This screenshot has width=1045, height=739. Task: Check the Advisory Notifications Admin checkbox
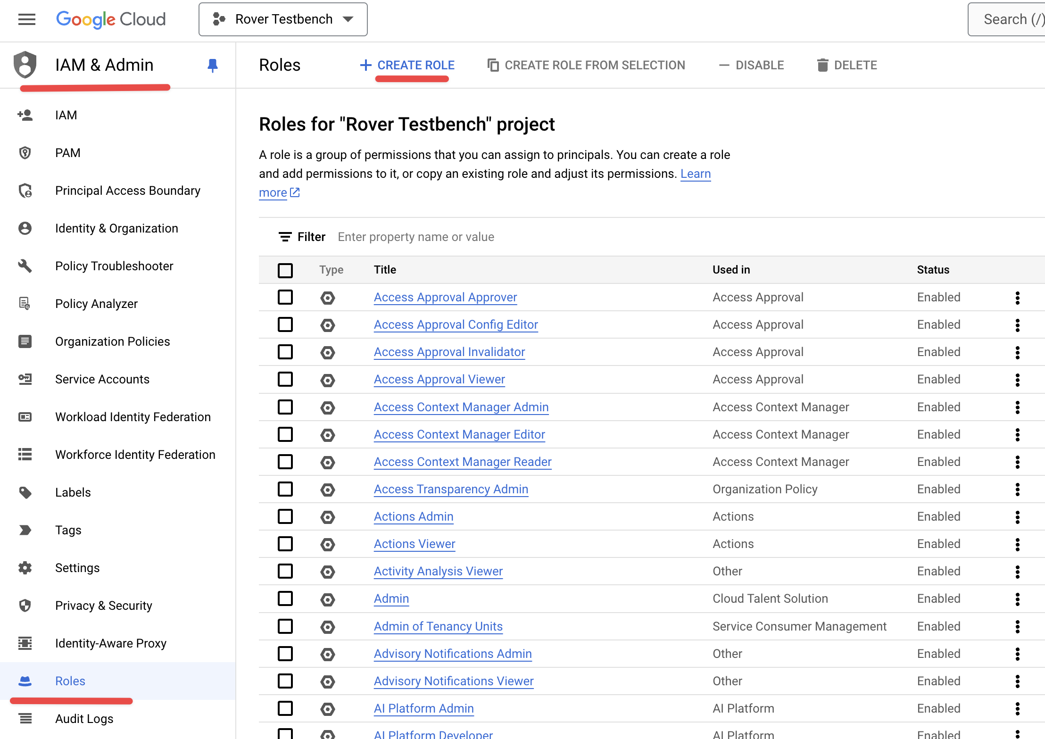pos(285,654)
